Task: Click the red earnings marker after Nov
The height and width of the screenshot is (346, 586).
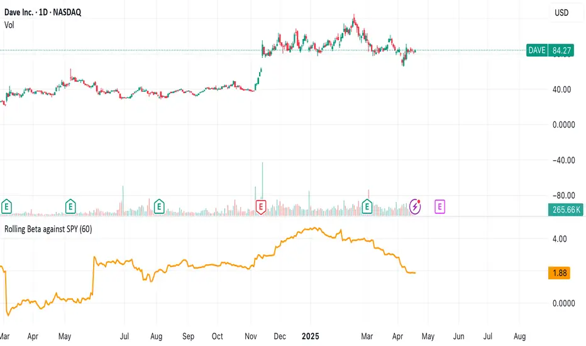Action: coord(260,207)
